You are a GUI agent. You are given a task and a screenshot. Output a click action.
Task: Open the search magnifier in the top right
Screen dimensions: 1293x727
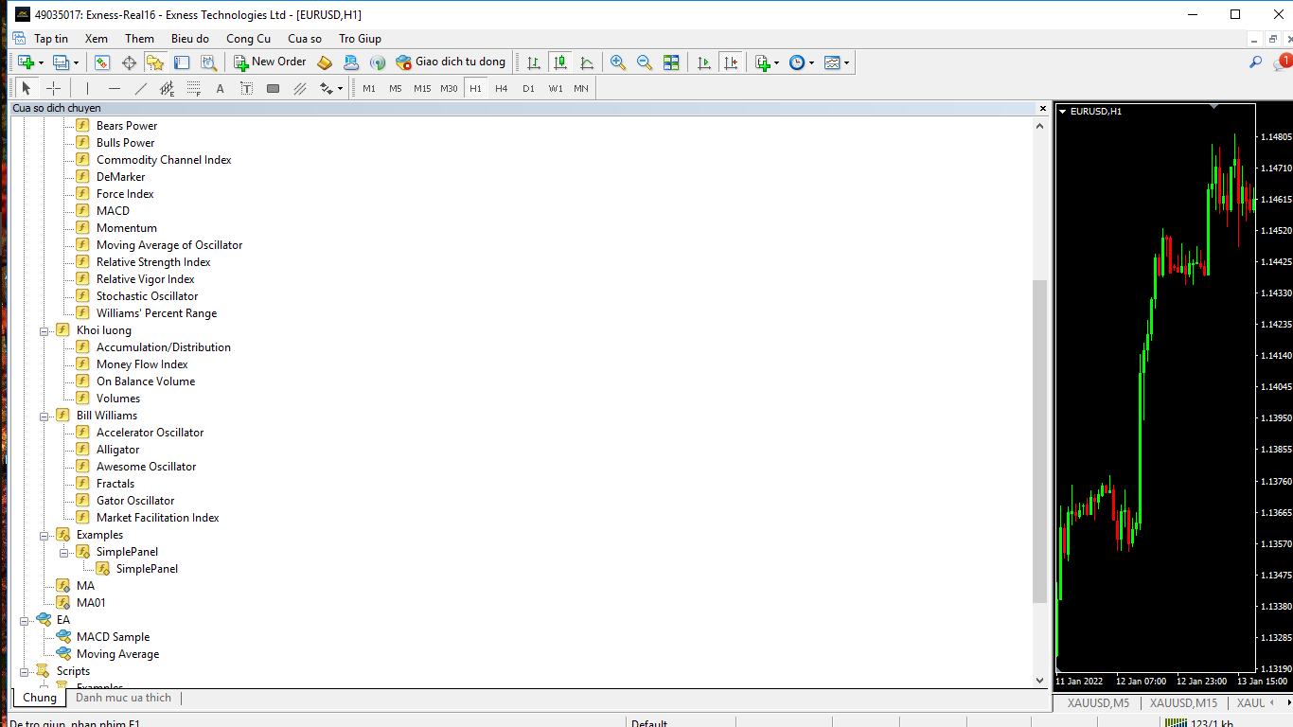[x=1256, y=62]
